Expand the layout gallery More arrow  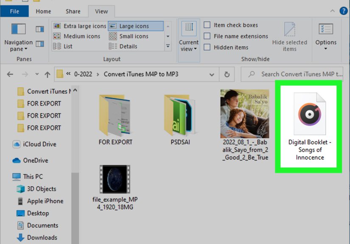point(168,46)
